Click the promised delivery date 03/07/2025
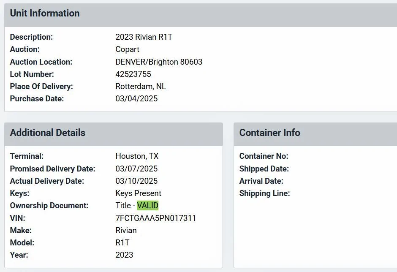Image resolution: width=397 pixels, height=272 pixels. (136, 169)
